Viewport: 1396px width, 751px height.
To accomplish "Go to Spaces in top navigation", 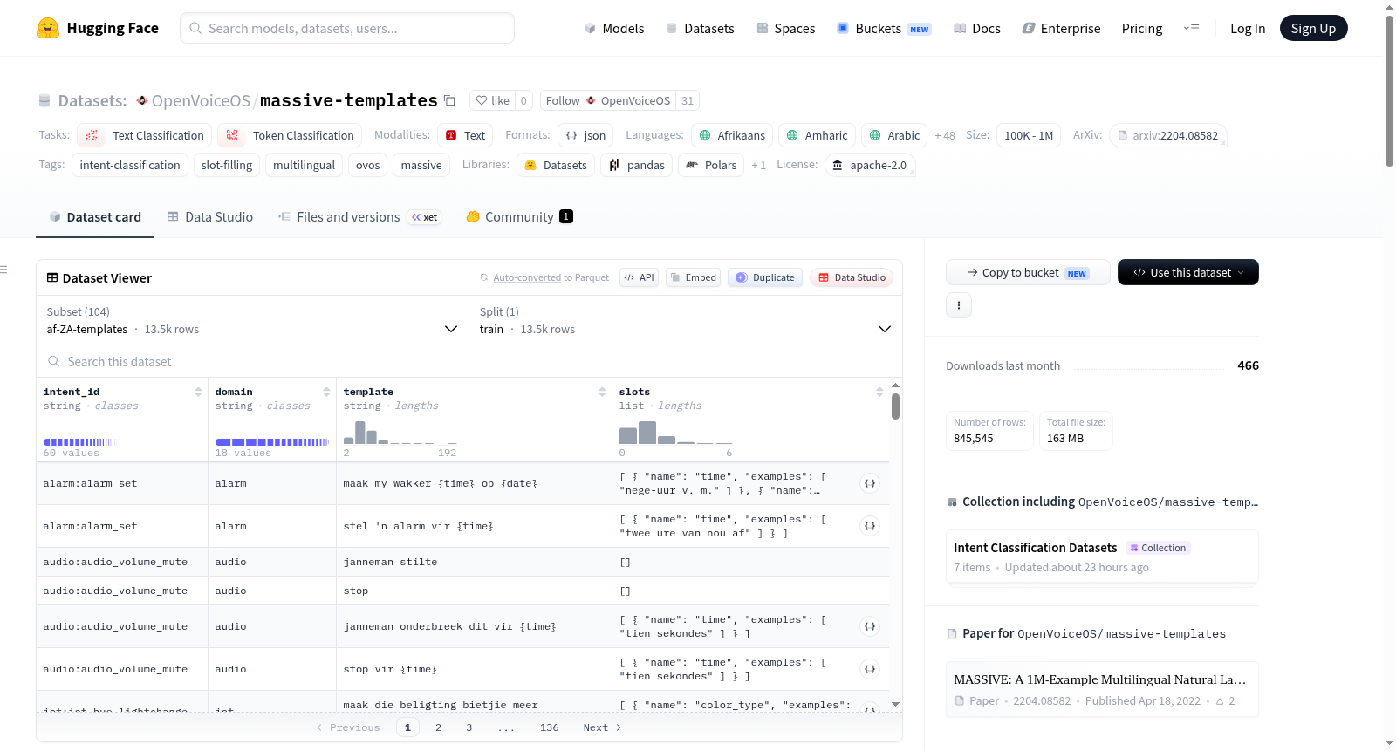I will click(x=786, y=28).
